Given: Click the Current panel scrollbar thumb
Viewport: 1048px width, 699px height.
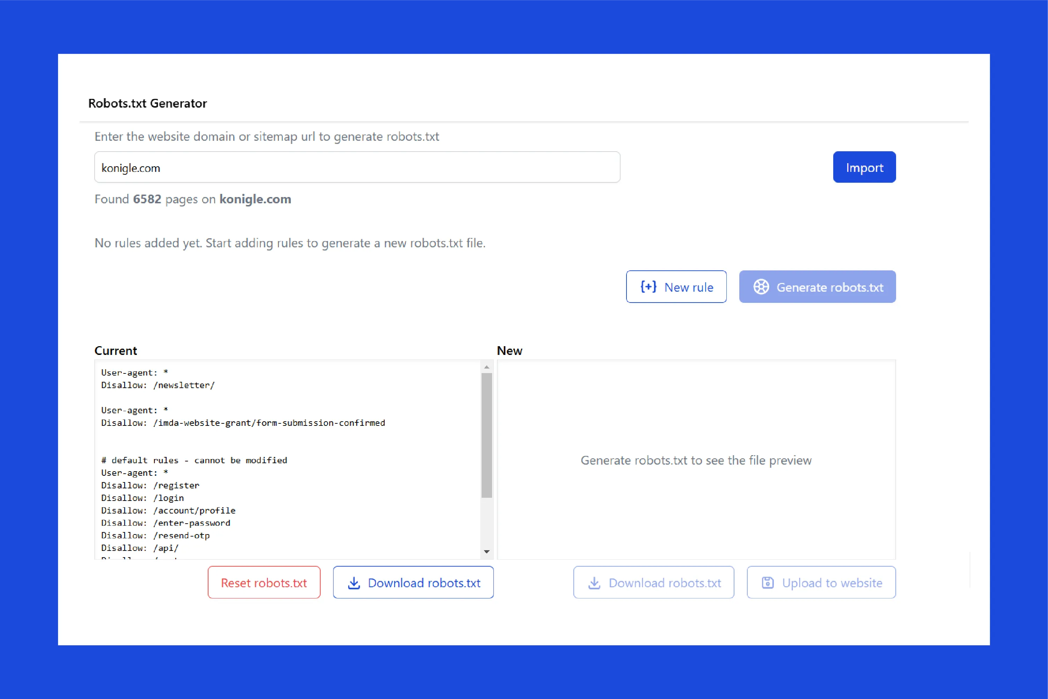Looking at the screenshot, I should click(486, 435).
